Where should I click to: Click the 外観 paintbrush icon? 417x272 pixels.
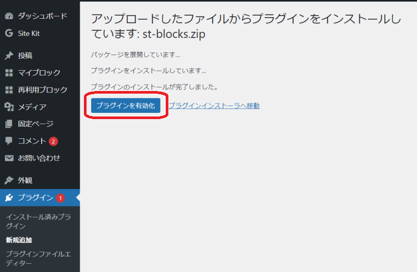pyautogui.click(x=9, y=180)
